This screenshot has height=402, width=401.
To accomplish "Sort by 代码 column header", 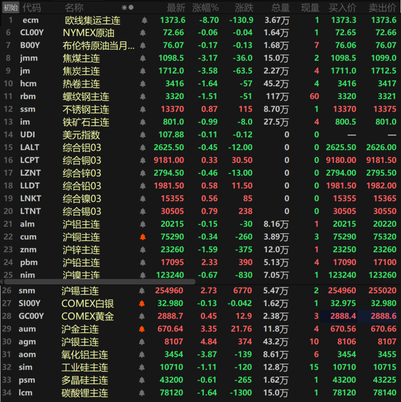I will pos(32,8).
